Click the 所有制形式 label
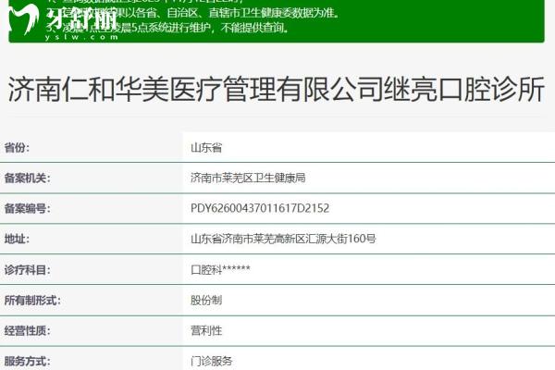 pos(32,301)
